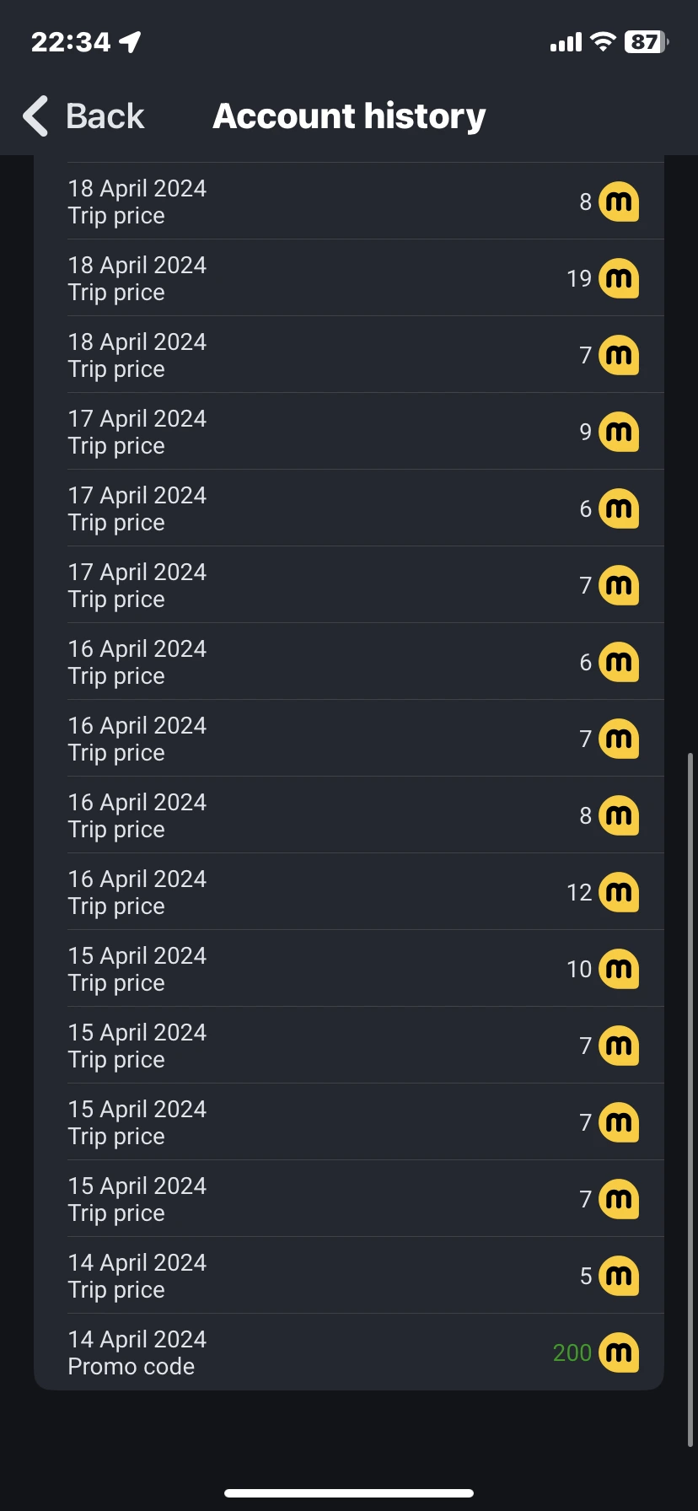Tap the coin icon beside amount 10
Image resolution: width=698 pixels, height=1511 pixels.
[x=619, y=969]
